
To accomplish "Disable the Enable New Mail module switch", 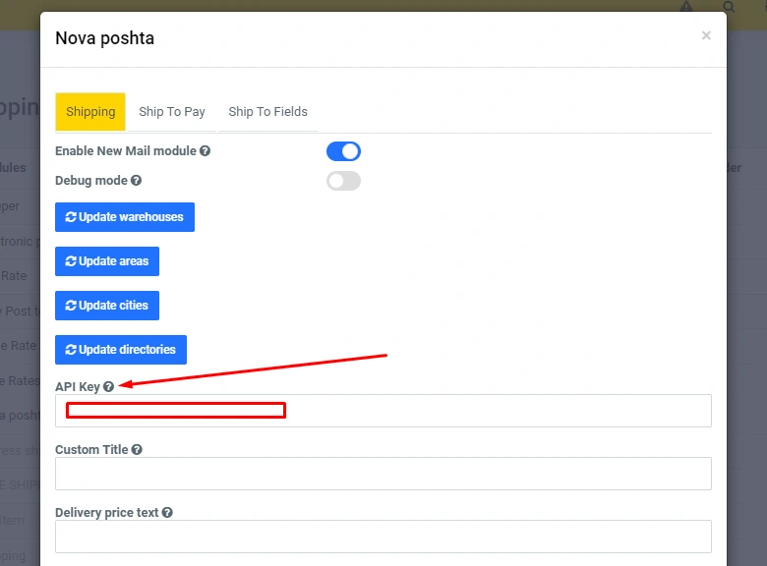I will coord(343,151).
